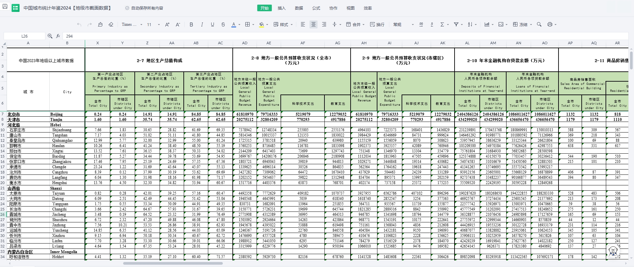The height and width of the screenshot is (267, 634).
Task: Insert an image icon
Action: 501,24
